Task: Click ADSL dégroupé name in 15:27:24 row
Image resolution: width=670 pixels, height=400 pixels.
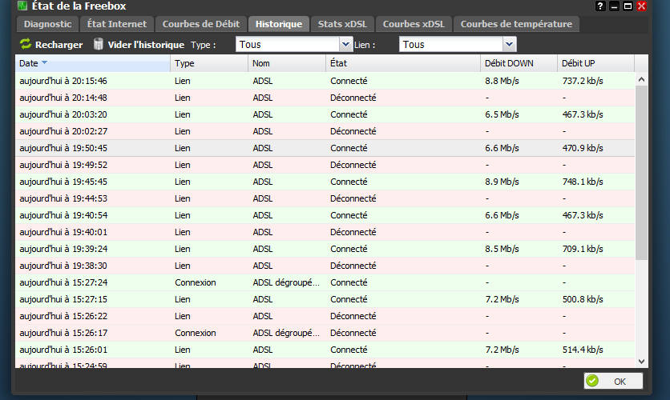Action: (286, 282)
